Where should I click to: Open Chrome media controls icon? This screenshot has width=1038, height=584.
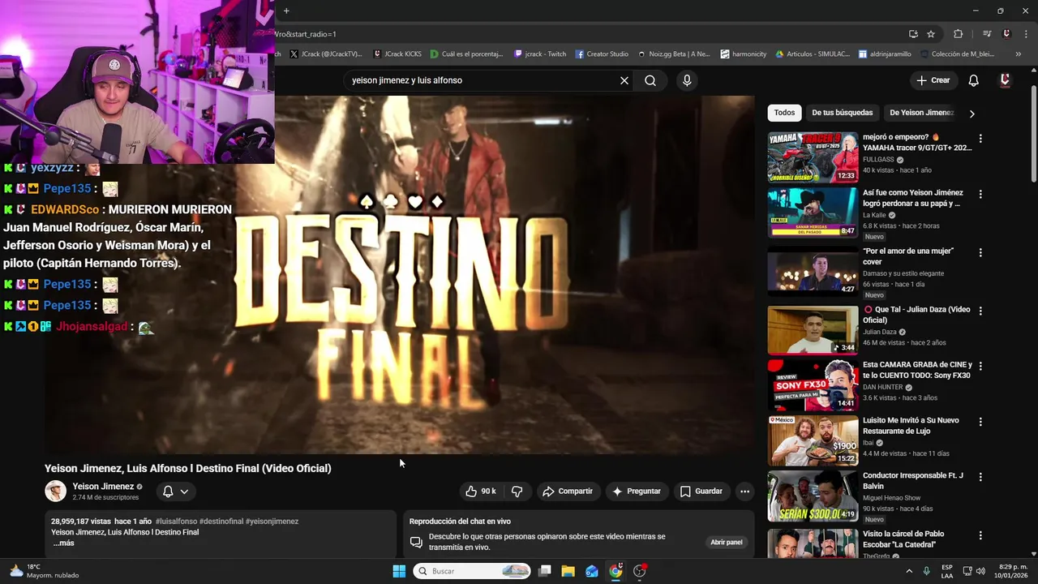tap(987, 34)
